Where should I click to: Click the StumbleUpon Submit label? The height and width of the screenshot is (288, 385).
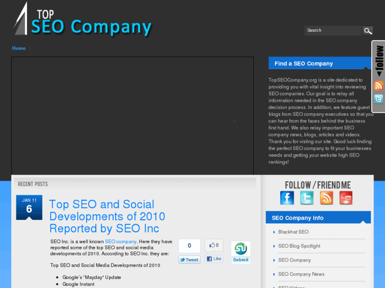[240, 260]
